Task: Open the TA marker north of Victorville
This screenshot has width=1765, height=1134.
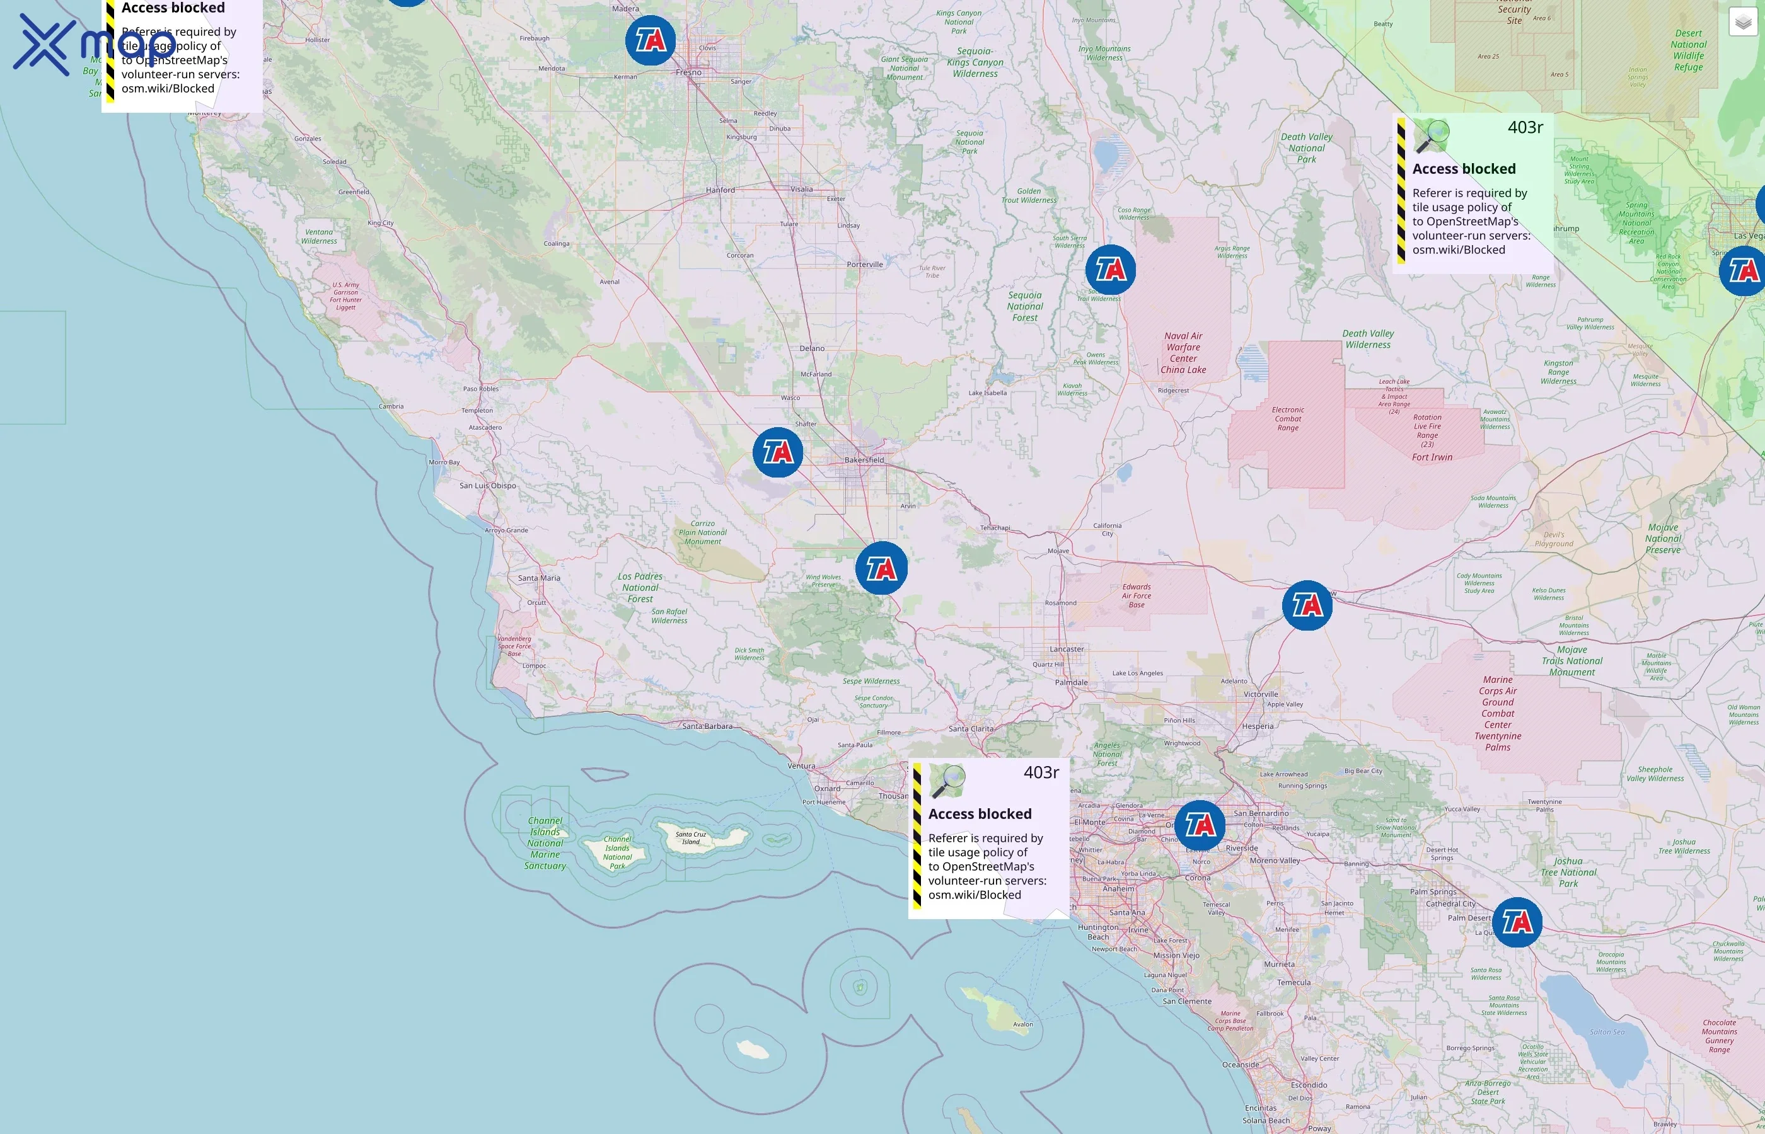Action: [1307, 605]
